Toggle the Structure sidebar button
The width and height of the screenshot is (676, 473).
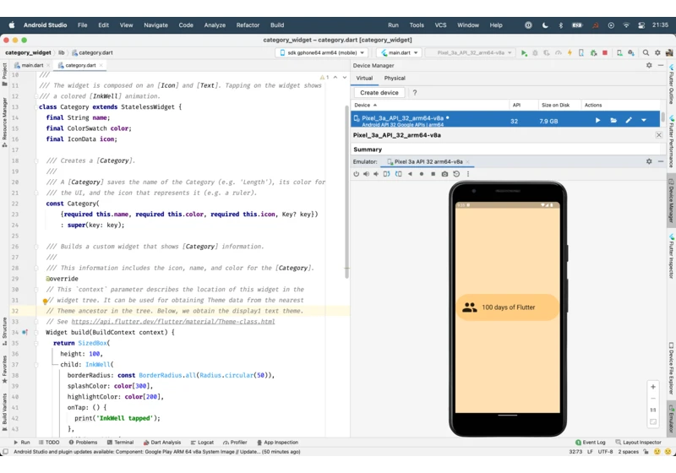coord(4,331)
